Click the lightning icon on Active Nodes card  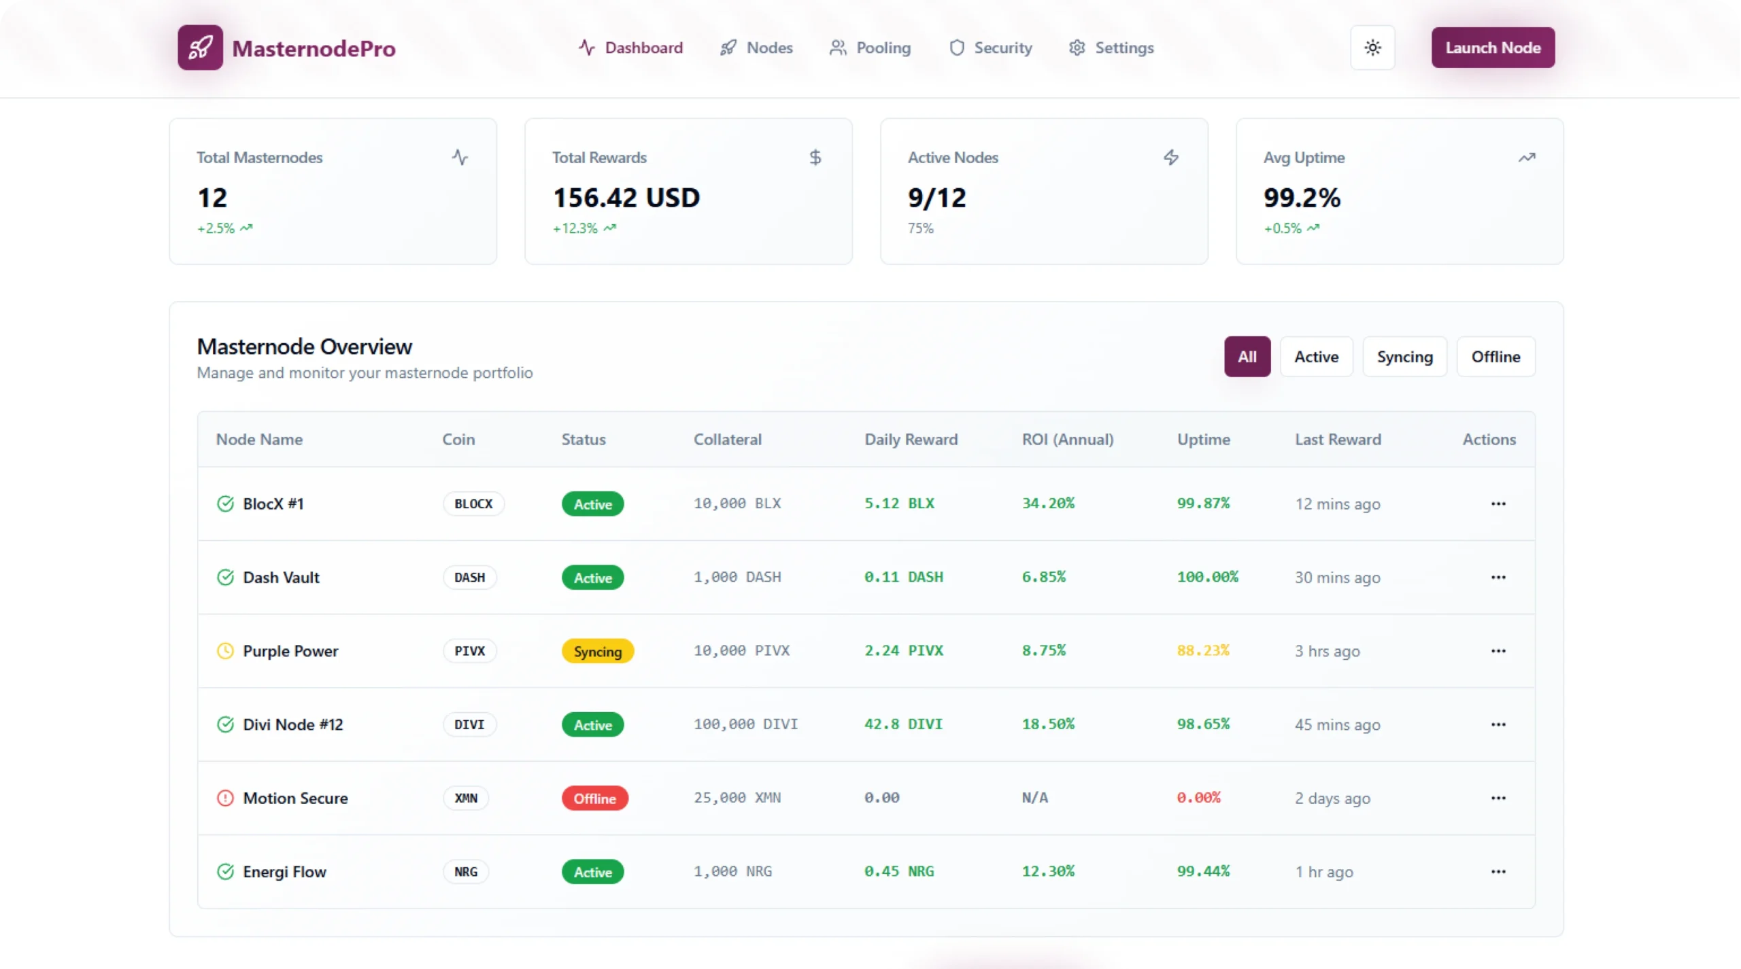click(x=1171, y=157)
